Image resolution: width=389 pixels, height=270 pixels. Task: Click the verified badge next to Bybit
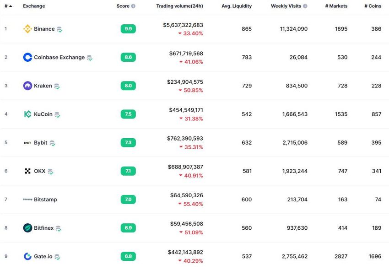click(x=52, y=143)
